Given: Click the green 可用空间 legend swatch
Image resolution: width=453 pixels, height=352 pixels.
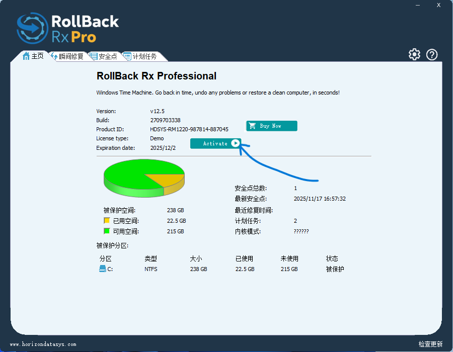Looking at the screenshot, I should pos(107,231).
